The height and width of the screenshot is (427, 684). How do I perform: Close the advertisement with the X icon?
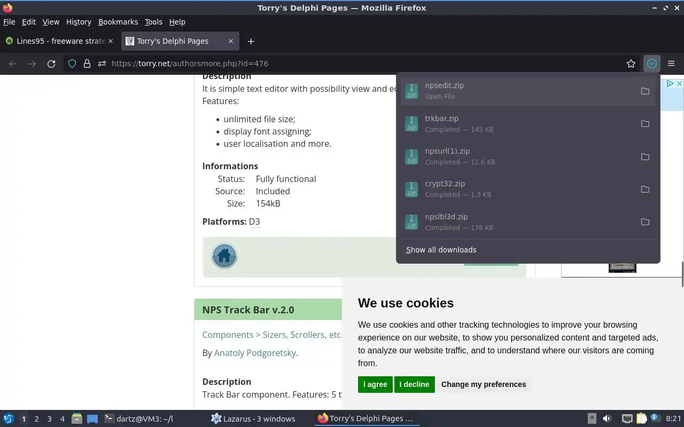679,84
